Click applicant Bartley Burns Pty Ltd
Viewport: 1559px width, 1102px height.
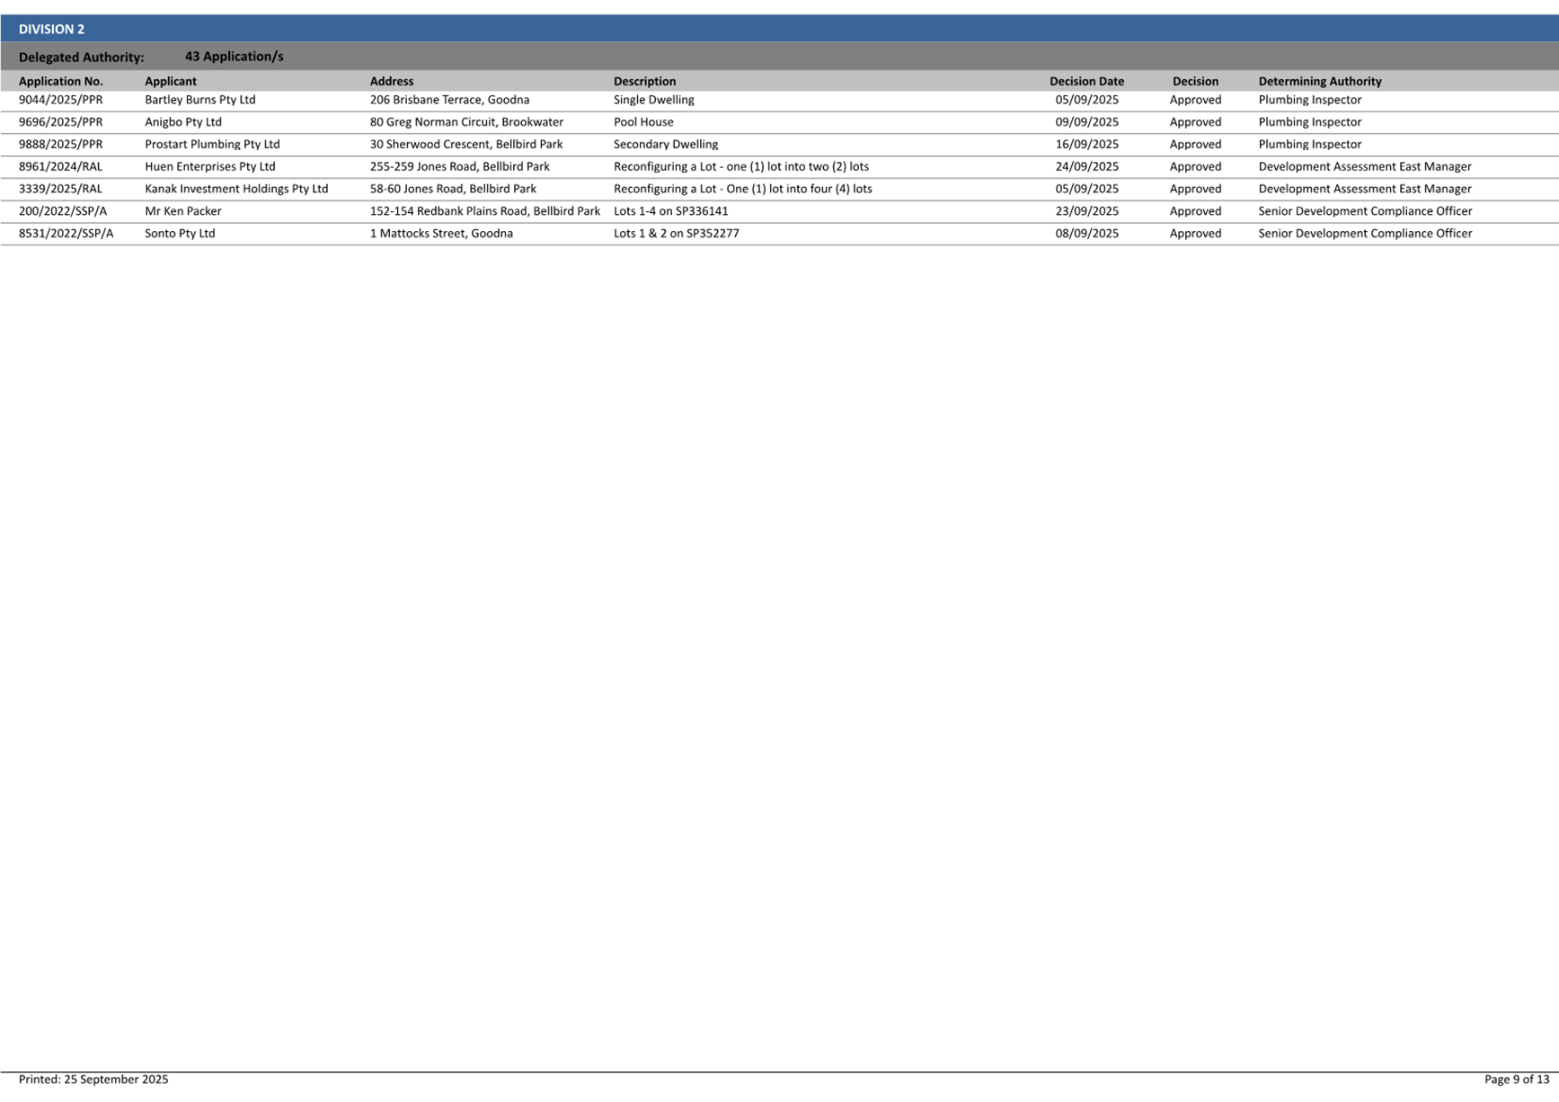[199, 100]
